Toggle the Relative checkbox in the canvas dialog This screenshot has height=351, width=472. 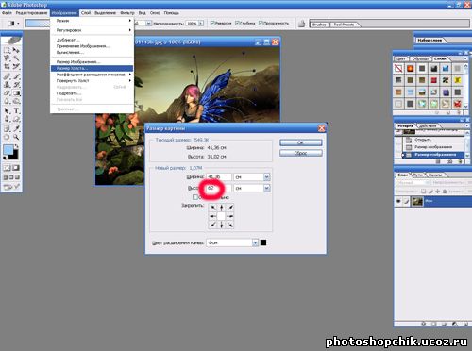[x=195, y=197]
